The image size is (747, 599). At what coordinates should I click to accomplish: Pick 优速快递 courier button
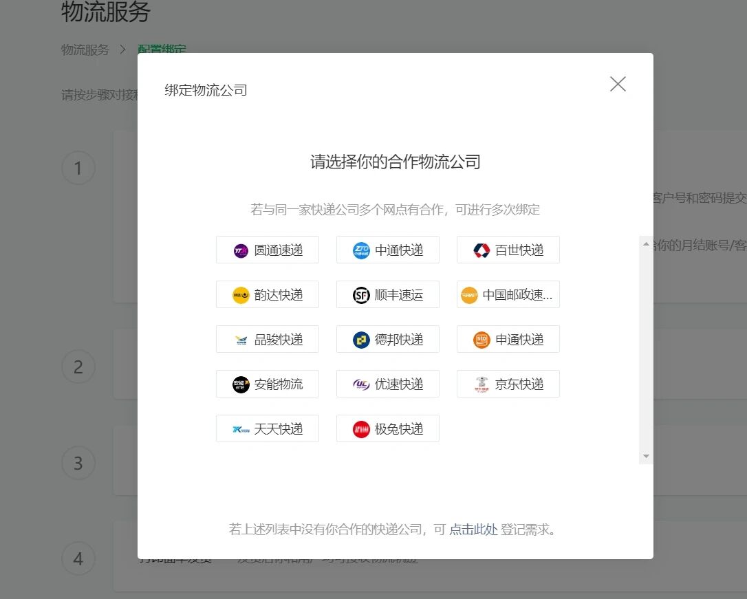[388, 384]
